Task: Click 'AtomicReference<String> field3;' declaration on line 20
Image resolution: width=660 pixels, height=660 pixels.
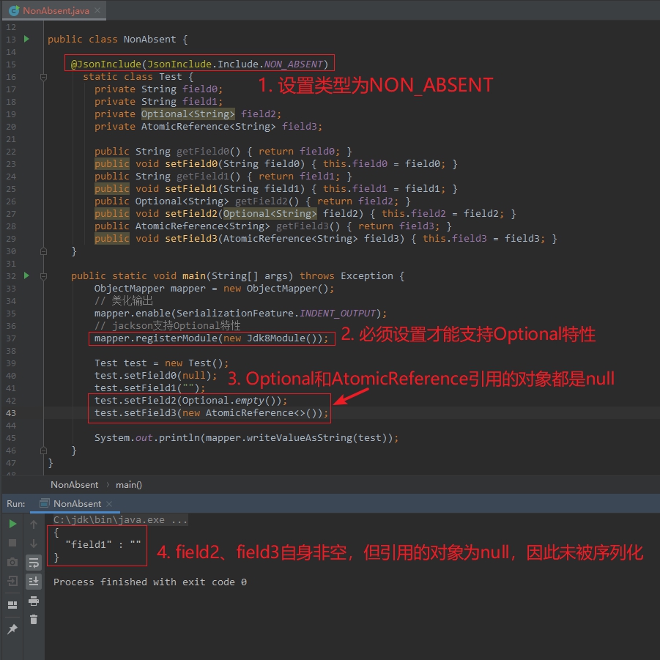Action: (x=231, y=126)
